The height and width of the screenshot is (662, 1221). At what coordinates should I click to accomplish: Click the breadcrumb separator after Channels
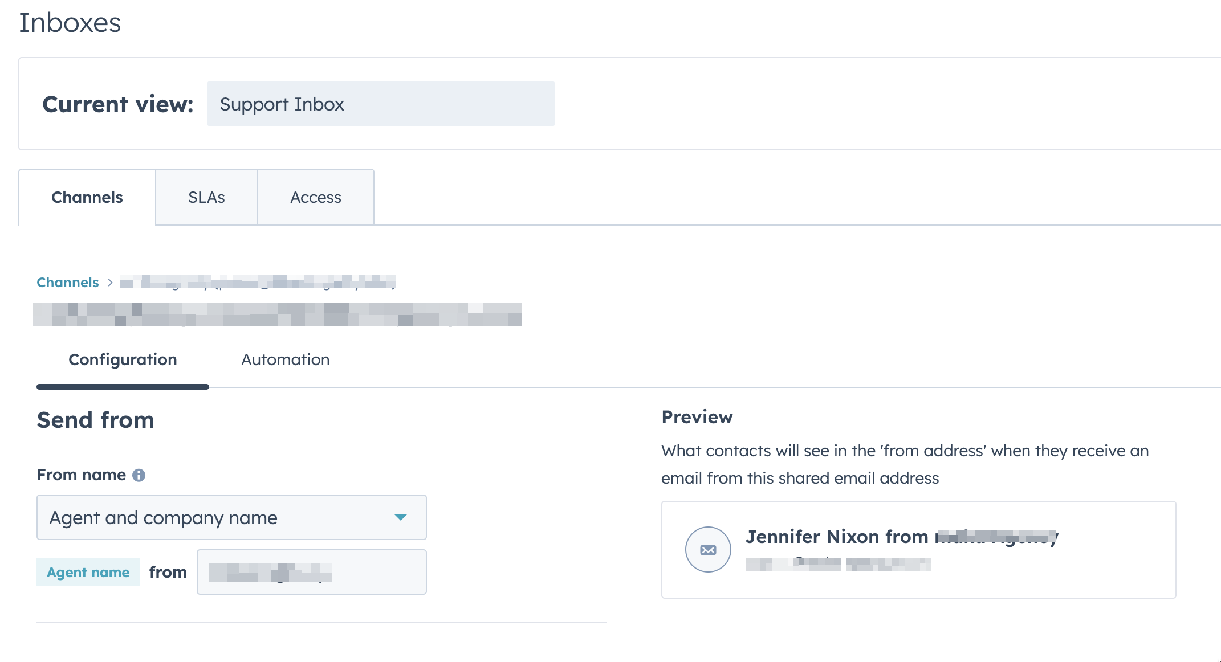[x=109, y=283]
